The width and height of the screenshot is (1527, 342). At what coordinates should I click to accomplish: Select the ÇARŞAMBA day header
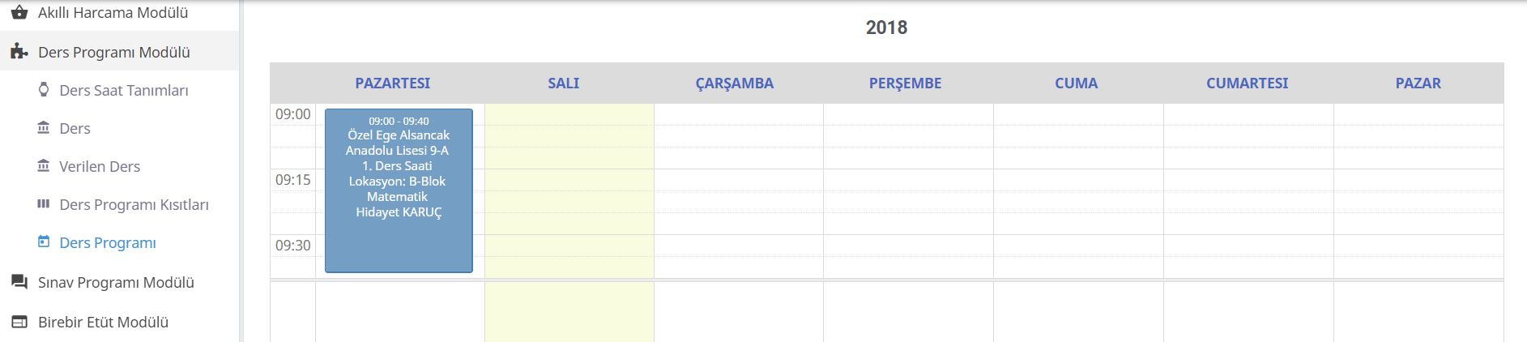735,83
